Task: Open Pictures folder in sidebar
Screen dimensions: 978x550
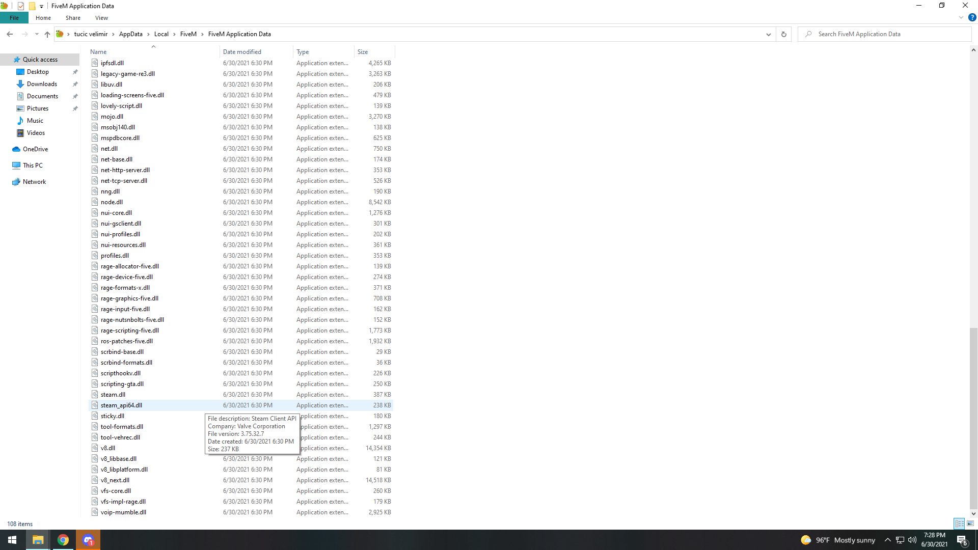Action: pyautogui.click(x=38, y=108)
